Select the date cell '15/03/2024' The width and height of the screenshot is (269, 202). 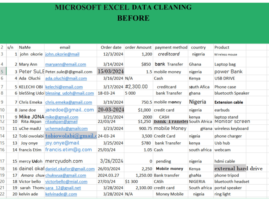(x=111, y=71)
